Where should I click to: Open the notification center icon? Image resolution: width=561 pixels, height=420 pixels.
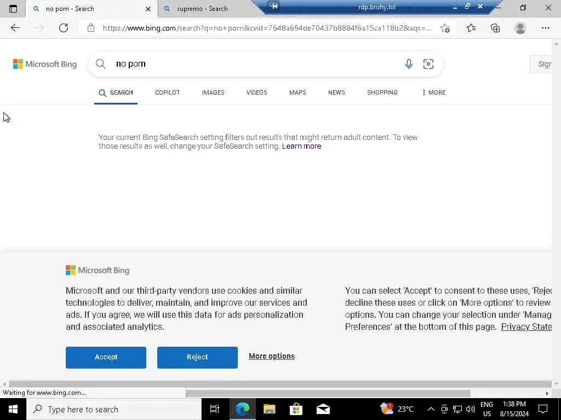543,409
